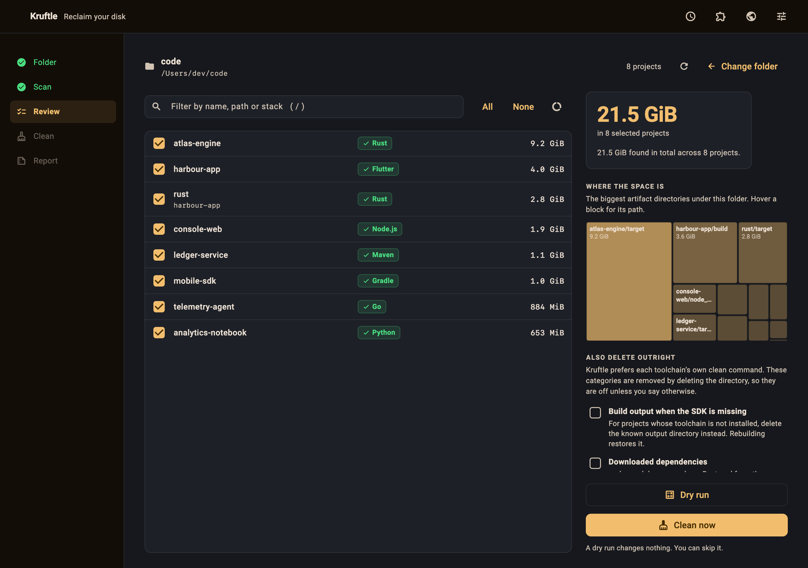
Task: Click the harbour-app/build treemap block
Action: click(705, 253)
